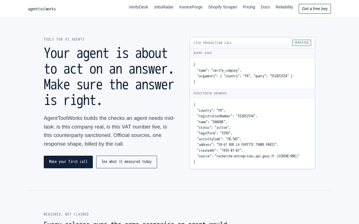Click the "source" line with recherche-entreprises.api.gouv.fr
Viewport: 359px width, 224px height.
click(x=248, y=156)
